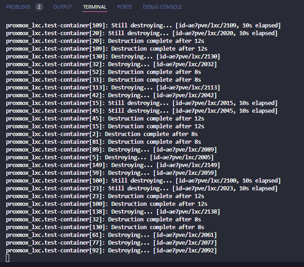Click test-container[42] Destroying line
The width and height of the screenshot is (304, 267).
tap(111, 95)
